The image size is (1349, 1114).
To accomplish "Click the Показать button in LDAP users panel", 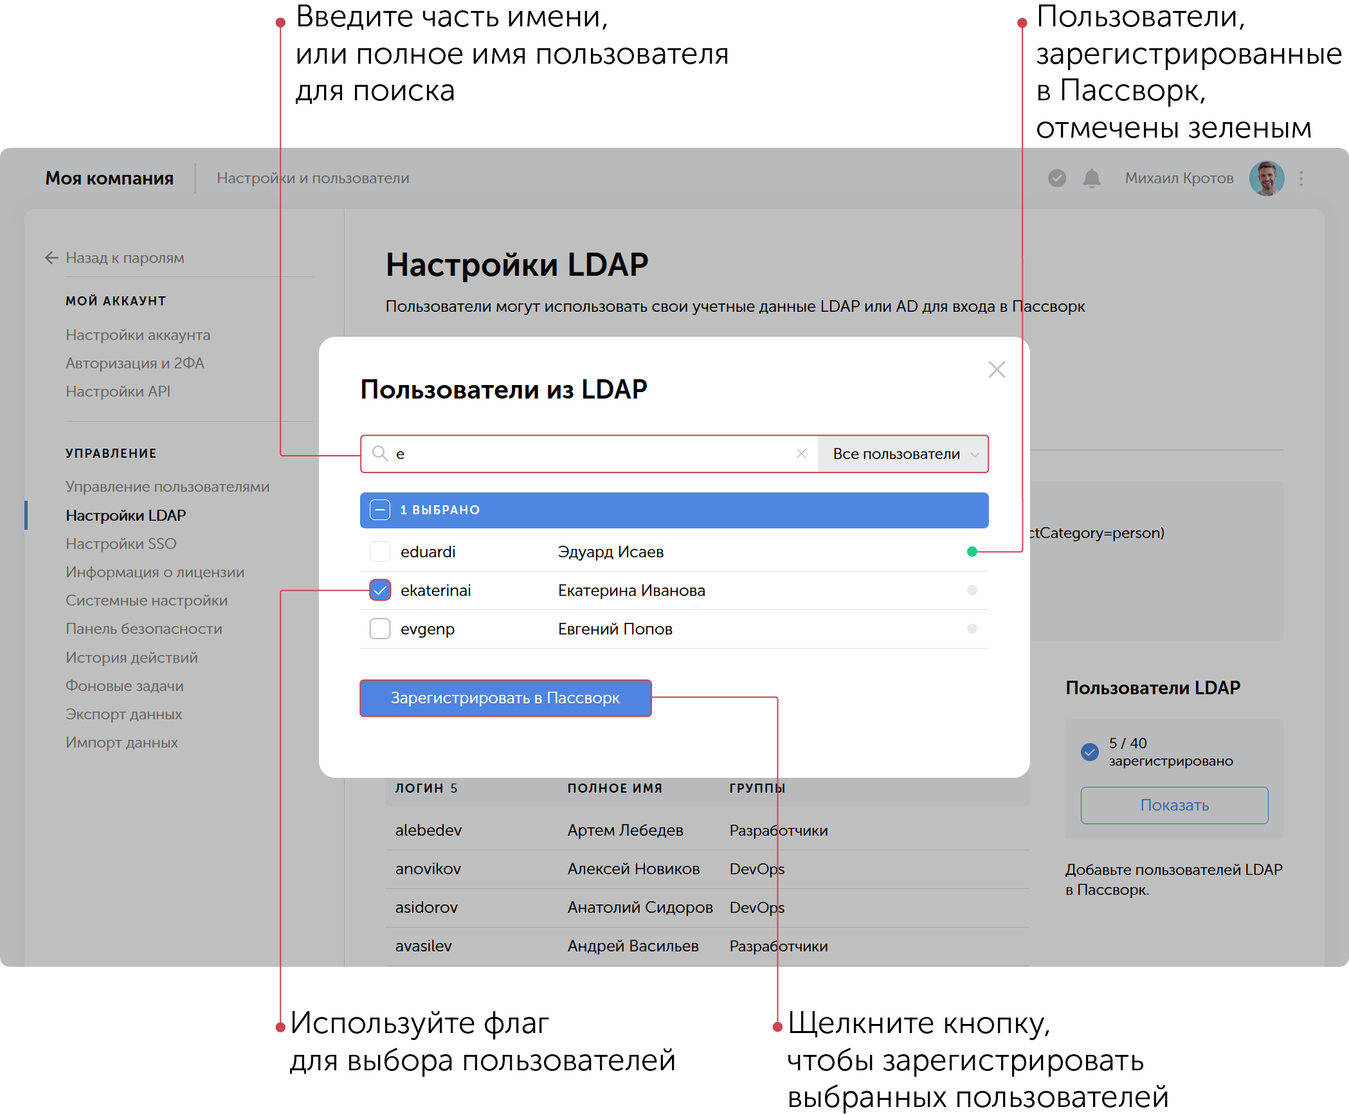I will (1173, 805).
